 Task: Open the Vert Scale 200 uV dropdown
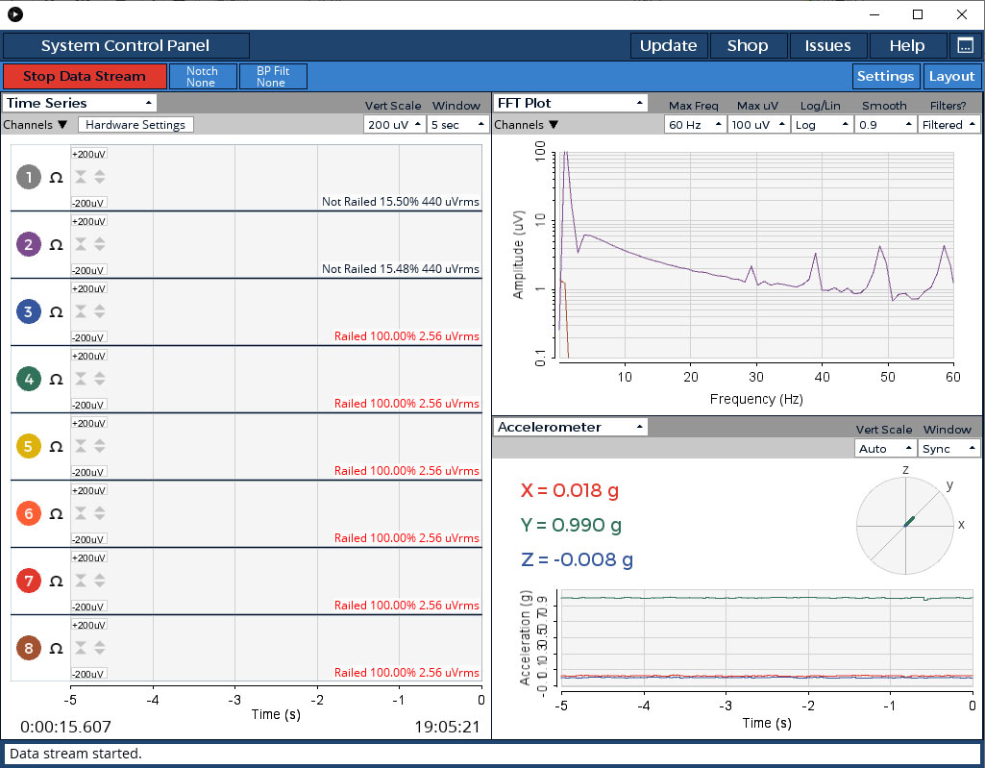393,125
